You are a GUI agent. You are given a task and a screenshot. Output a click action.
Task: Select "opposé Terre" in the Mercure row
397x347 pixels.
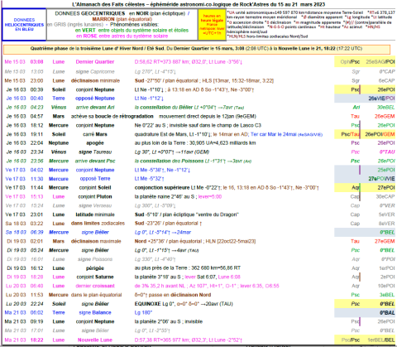click(x=95, y=179)
